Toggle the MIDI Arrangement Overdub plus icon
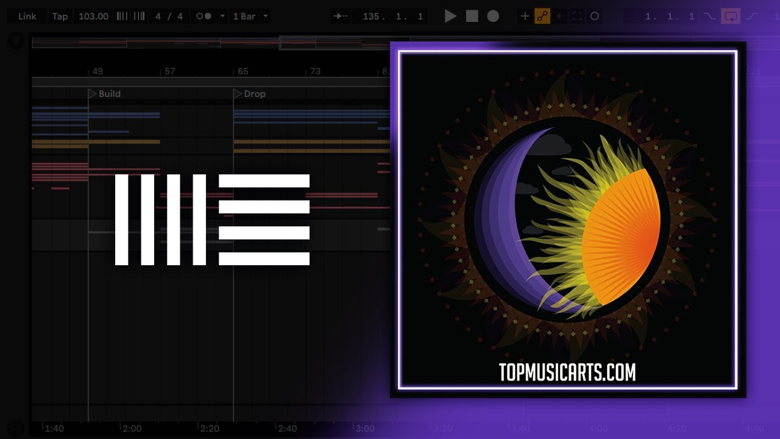 pos(525,16)
